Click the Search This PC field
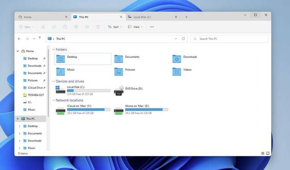The width and height of the screenshot is (290, 170). [x=229, y=39]
